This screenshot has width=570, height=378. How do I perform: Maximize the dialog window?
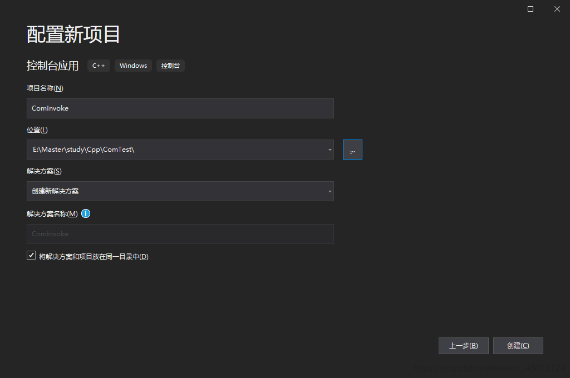tap(530, 9)
